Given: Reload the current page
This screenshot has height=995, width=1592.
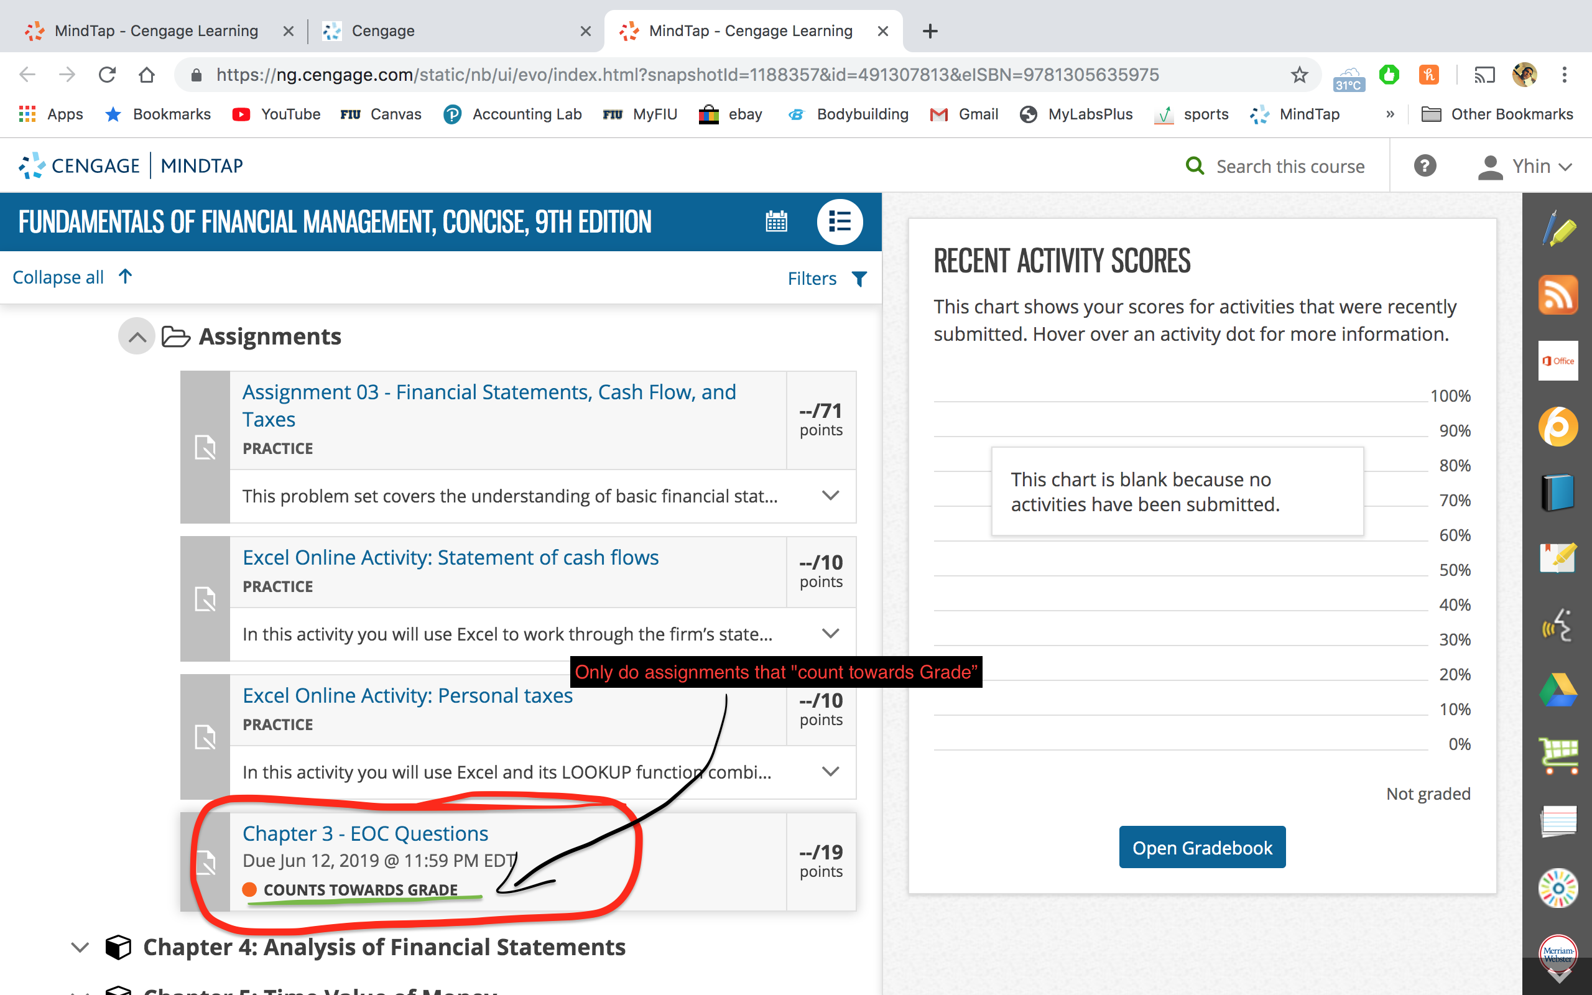Looking at the screenshot, I should point(107,75).
